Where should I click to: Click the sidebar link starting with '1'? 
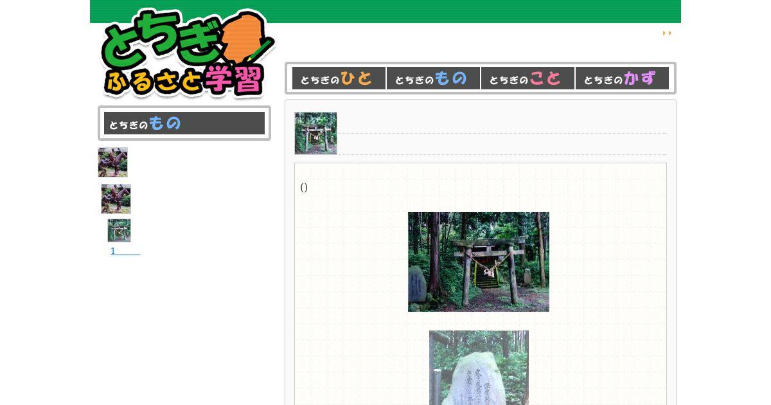point(125,251)
